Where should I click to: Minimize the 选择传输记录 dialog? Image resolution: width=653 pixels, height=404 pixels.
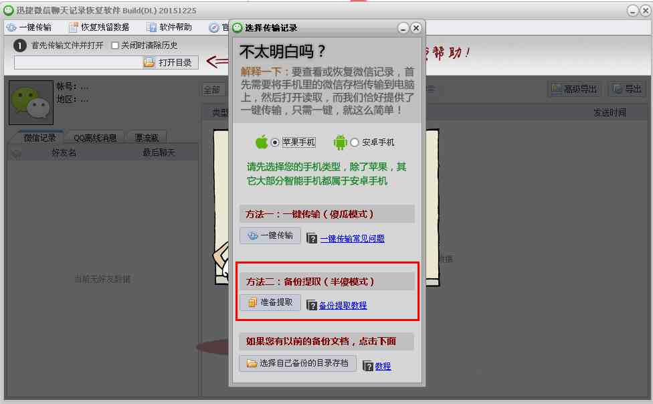(403, 28)
